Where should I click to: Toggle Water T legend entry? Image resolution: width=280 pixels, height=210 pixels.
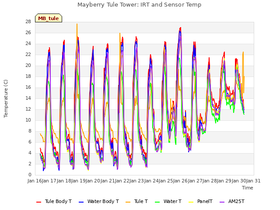click(168, 201)
